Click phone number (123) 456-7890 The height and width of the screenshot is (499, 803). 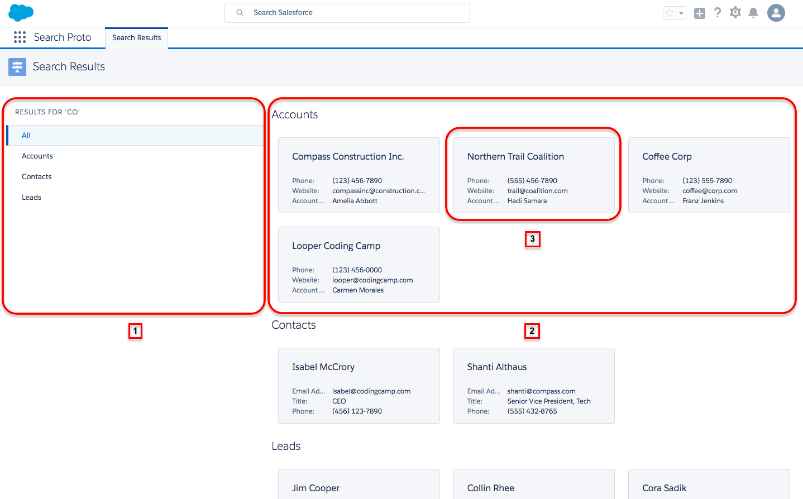click(x=357, y=181)
